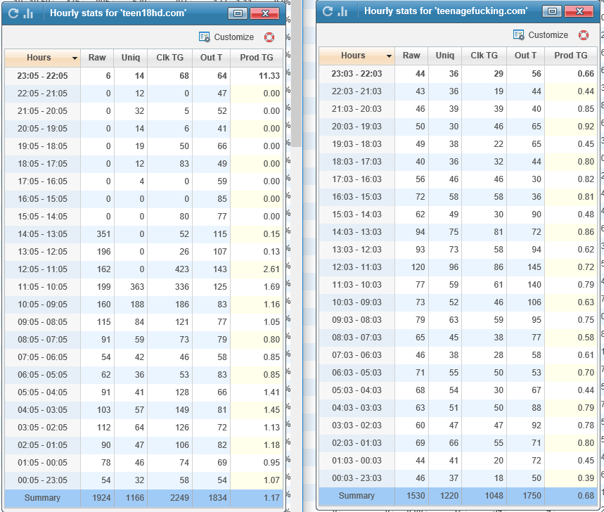The height and width of the screenshot is (512, 604).
Task: Open Customize link in teenagefucking.com window
Action: pos(548,35)
